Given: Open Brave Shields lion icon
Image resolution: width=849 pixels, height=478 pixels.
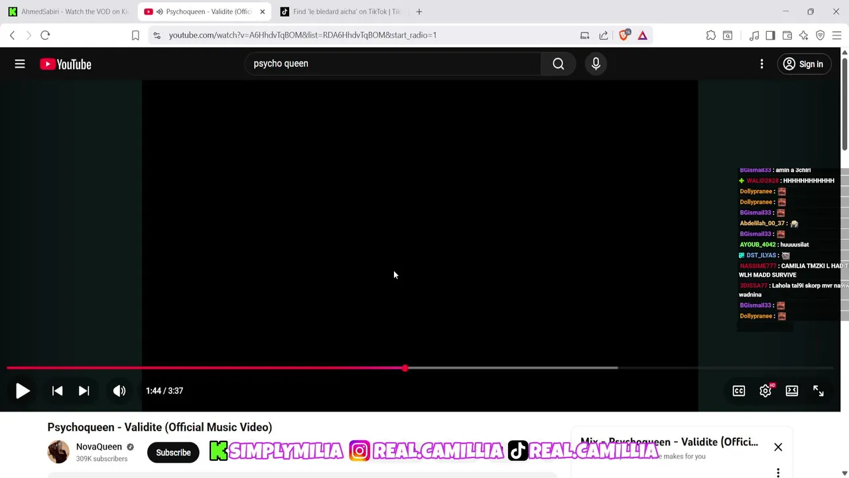Looking at the screenshot, I should (624, 35).
